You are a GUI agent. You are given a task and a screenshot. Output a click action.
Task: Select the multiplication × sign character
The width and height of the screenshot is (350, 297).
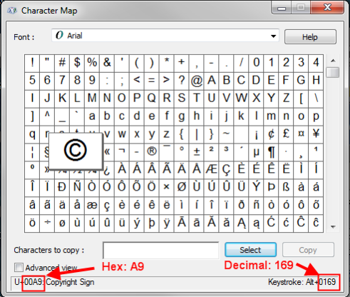pyautogui.click(x=167, y=187)
